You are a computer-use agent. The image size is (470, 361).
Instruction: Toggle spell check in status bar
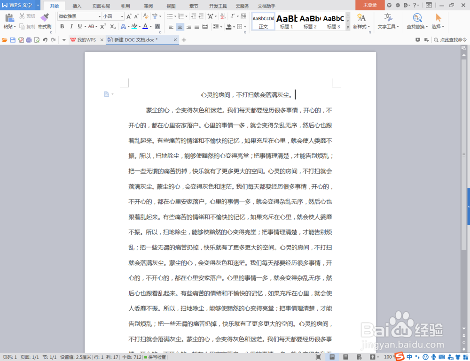point(155,357)
